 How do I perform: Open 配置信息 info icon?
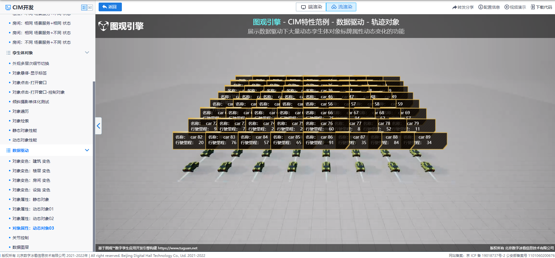coord(480,7)
